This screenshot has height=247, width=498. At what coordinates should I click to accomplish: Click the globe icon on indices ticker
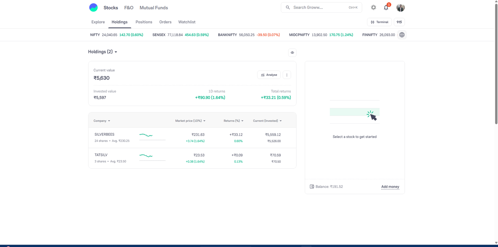point(402,35)
